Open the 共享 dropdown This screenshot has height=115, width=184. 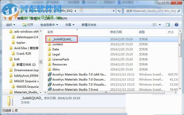[x=70, y=25]
